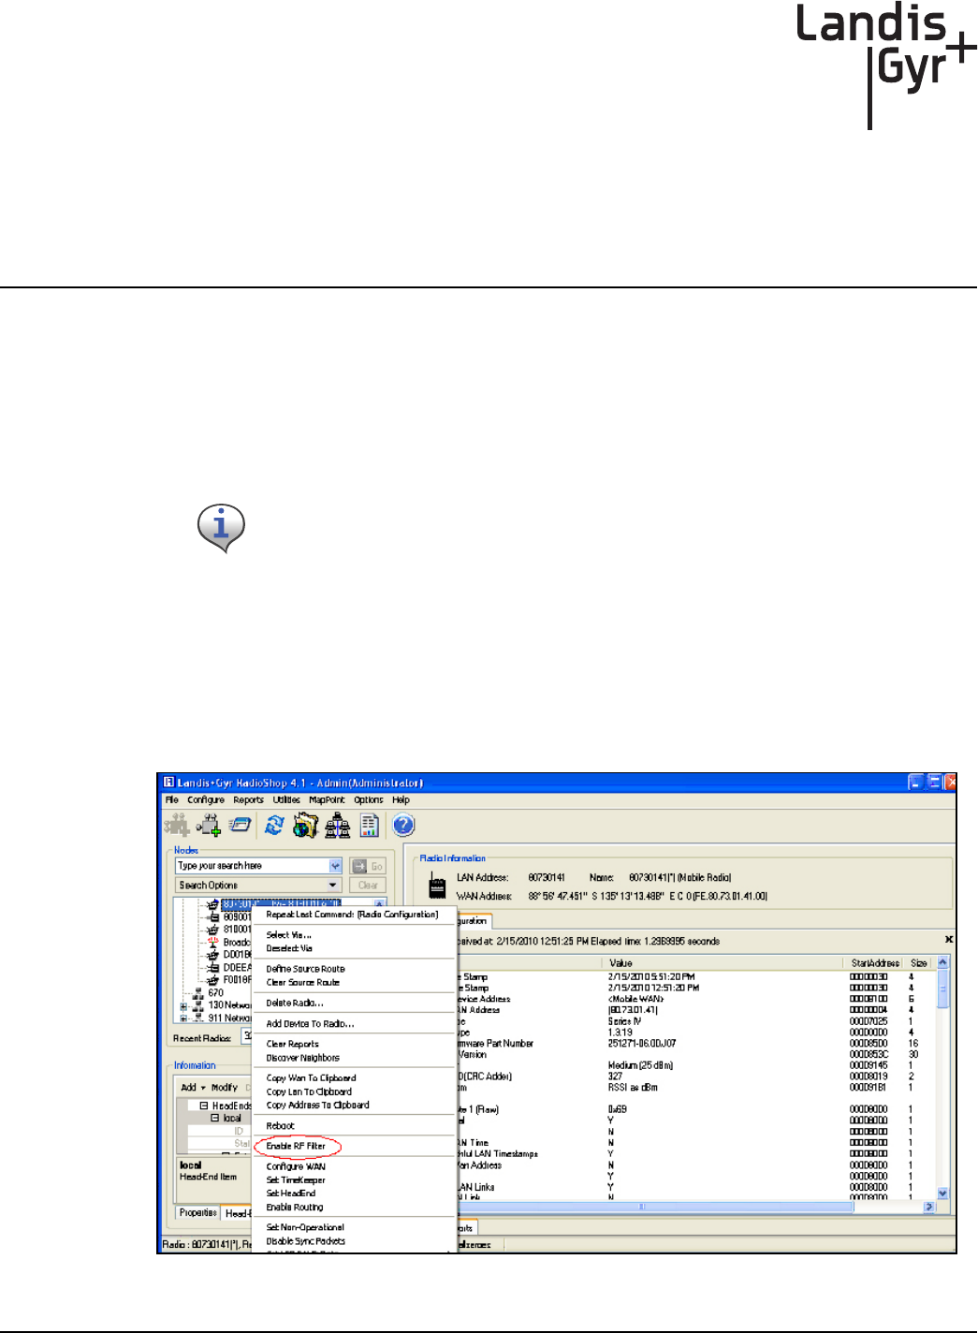Viewport: 978px width, 1333px height.
Task: Select the DDEEA radio node icon
Action: [x=212, y=967]
